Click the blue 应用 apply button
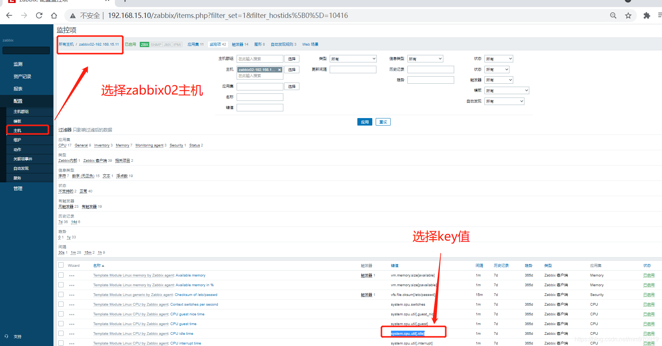Image resolution: width=662 pixels, height=346 pixels. point(365,122)
